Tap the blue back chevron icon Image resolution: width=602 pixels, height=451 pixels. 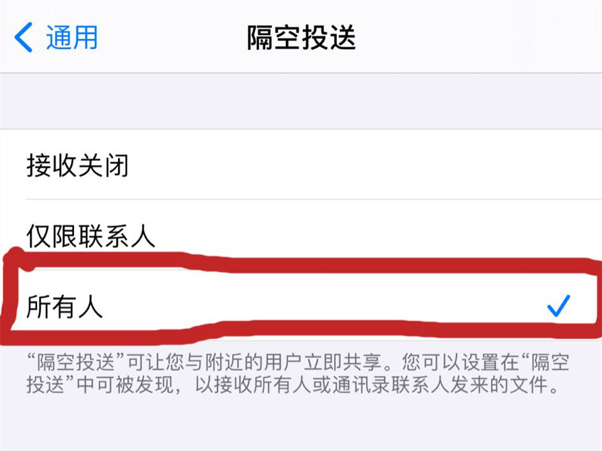point(24,37)
